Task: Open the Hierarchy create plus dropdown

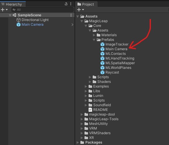Action: [4, 10]
